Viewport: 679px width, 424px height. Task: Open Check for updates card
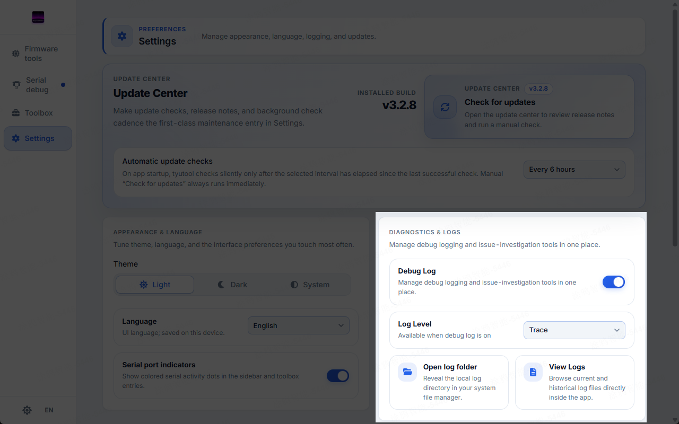click(x=529, y=107)
